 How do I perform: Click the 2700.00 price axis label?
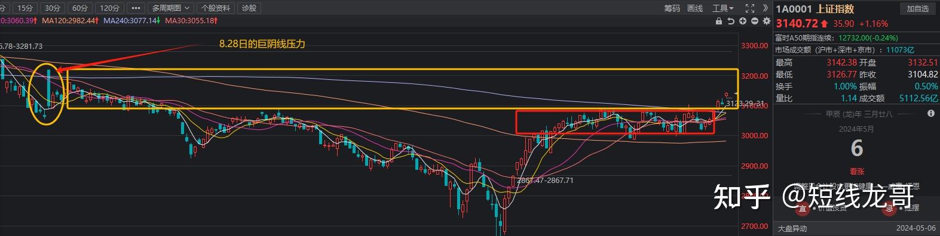point(754,226)
